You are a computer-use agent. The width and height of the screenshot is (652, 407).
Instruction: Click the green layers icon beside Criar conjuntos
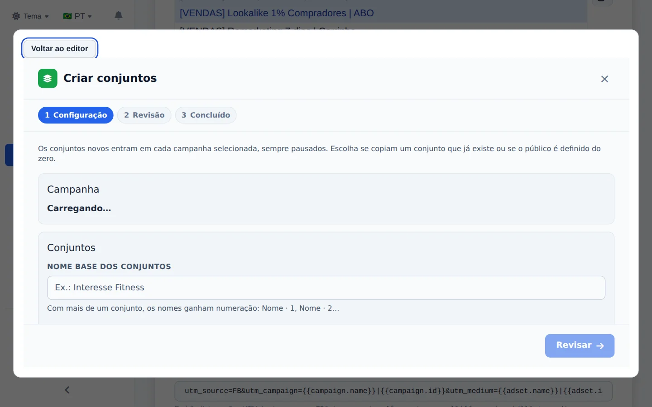point(48,79)
